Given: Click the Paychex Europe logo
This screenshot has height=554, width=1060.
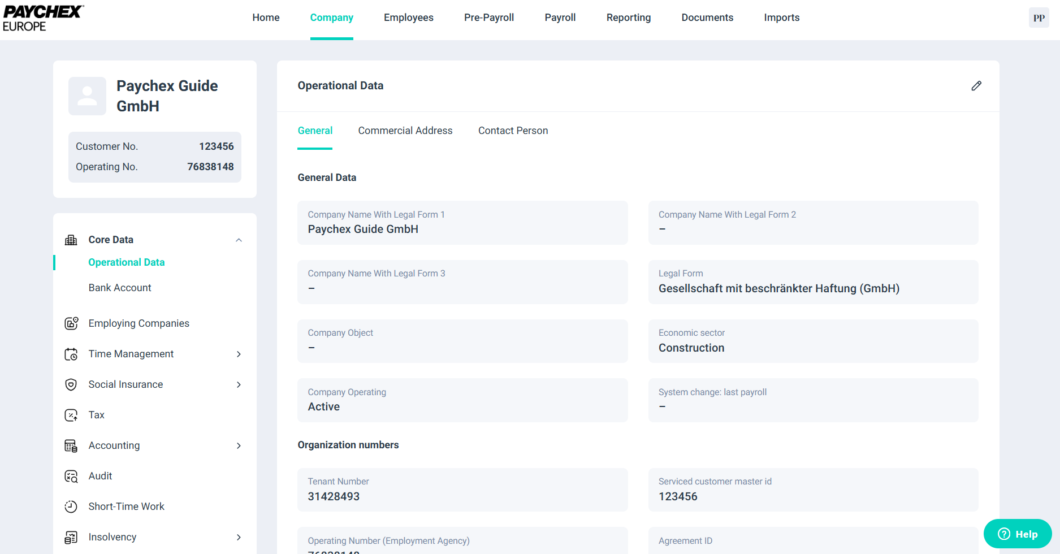Looking at the screenshot, I should click(43, 18).
